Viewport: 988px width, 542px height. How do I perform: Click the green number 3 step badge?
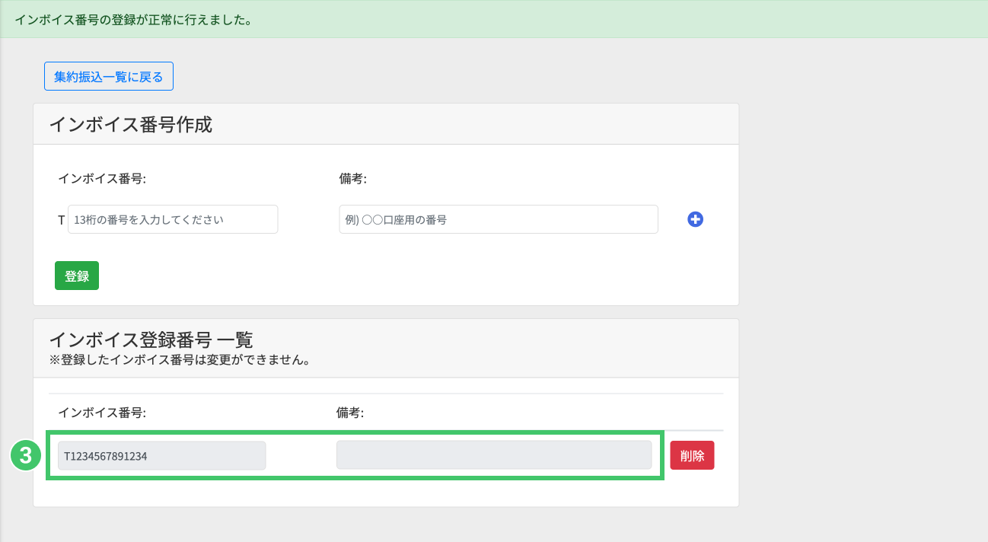(x=25, y=456)
